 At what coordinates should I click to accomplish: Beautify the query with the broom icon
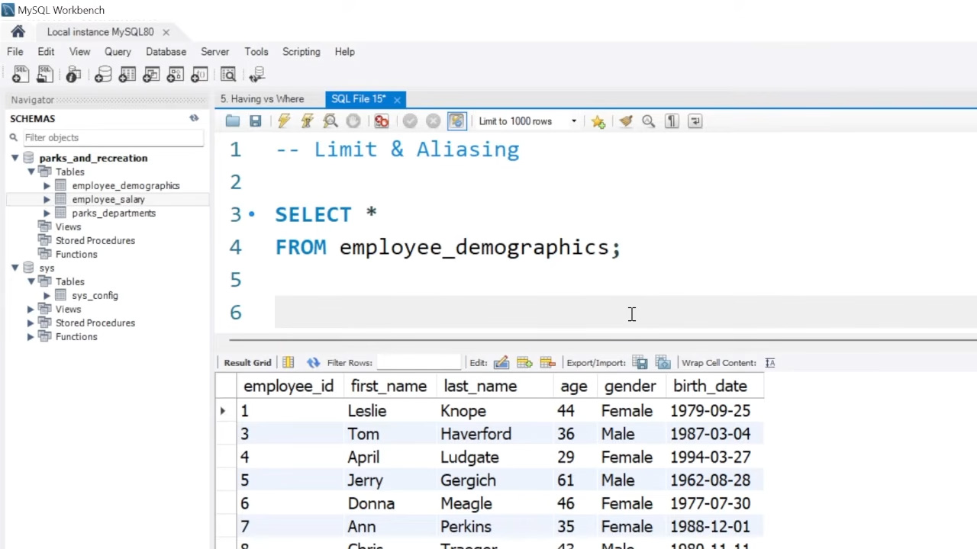(x=626, y=121)
